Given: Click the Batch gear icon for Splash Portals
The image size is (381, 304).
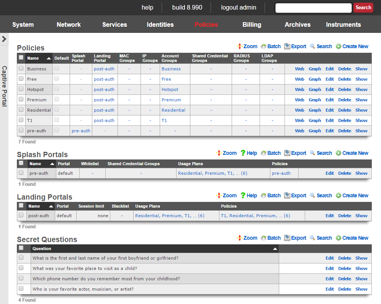Looking at the screenshot, I should point(263,153).
